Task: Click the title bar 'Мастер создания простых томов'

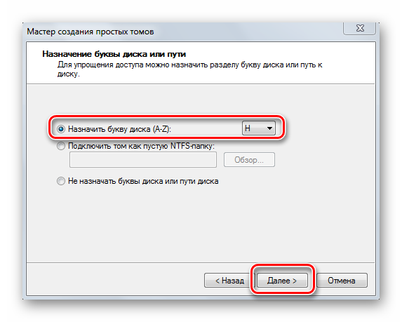Action: tap(91, 32)
